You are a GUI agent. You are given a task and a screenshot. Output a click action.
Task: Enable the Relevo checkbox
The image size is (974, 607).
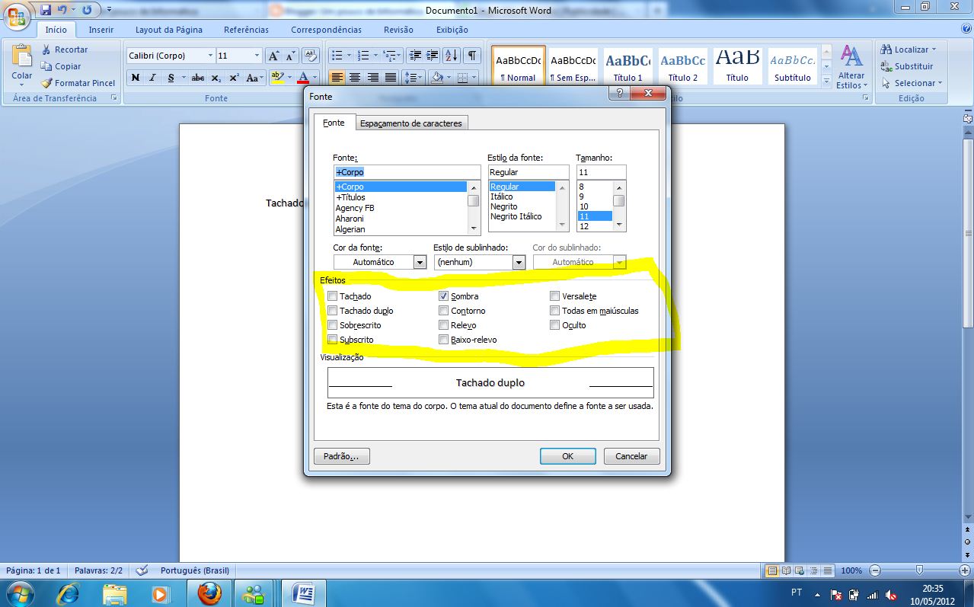pyautogui.click(x=443, y=325)
